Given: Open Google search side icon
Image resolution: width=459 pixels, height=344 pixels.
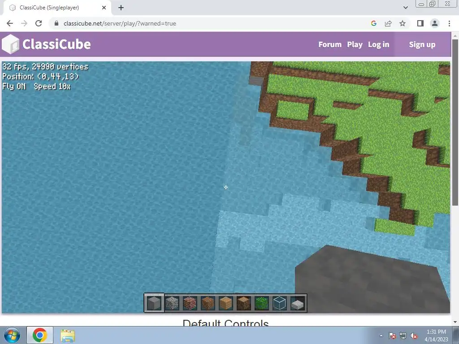Looking at the screenshot, I should [x=373, y=23].
